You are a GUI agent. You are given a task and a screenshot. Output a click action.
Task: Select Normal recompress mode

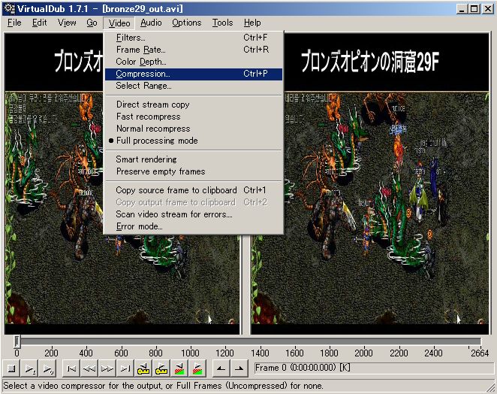click(x=194, y=129)
